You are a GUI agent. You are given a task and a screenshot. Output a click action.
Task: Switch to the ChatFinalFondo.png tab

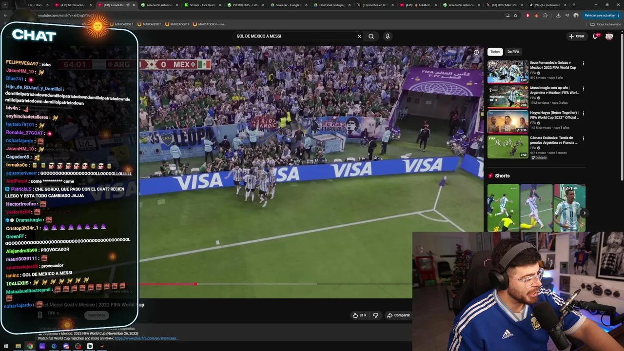331,5
